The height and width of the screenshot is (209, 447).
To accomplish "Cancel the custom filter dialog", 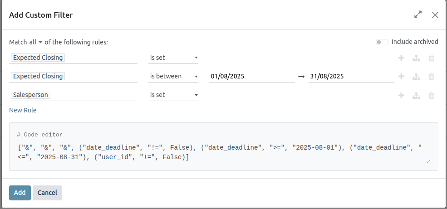I will (47, 193).
